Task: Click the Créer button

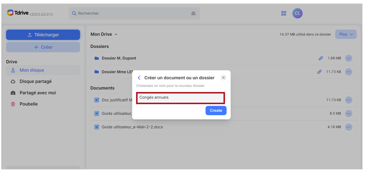Action: click(x=43, y=47)
